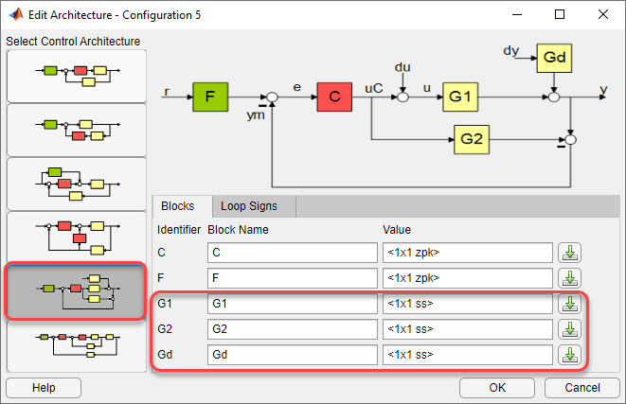Edit the Gd value field
Viewport: 626px width, 404px height.
point(468,355)
